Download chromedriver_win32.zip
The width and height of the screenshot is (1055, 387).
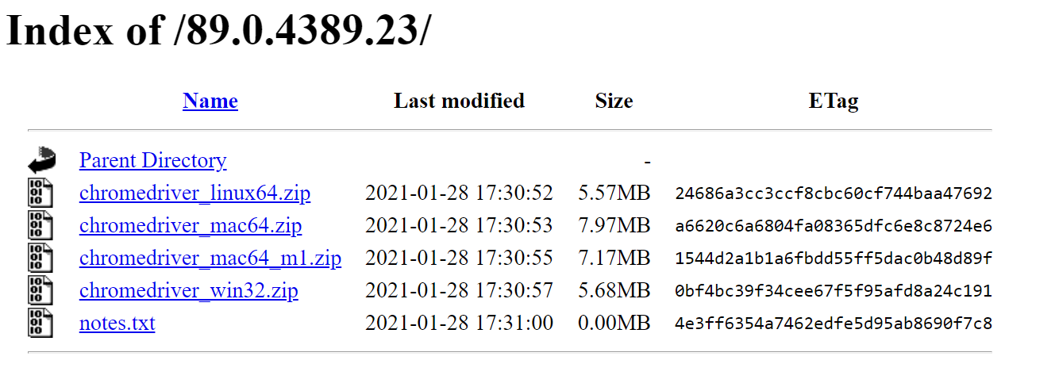pyautogui.click(x=188, y=290)
